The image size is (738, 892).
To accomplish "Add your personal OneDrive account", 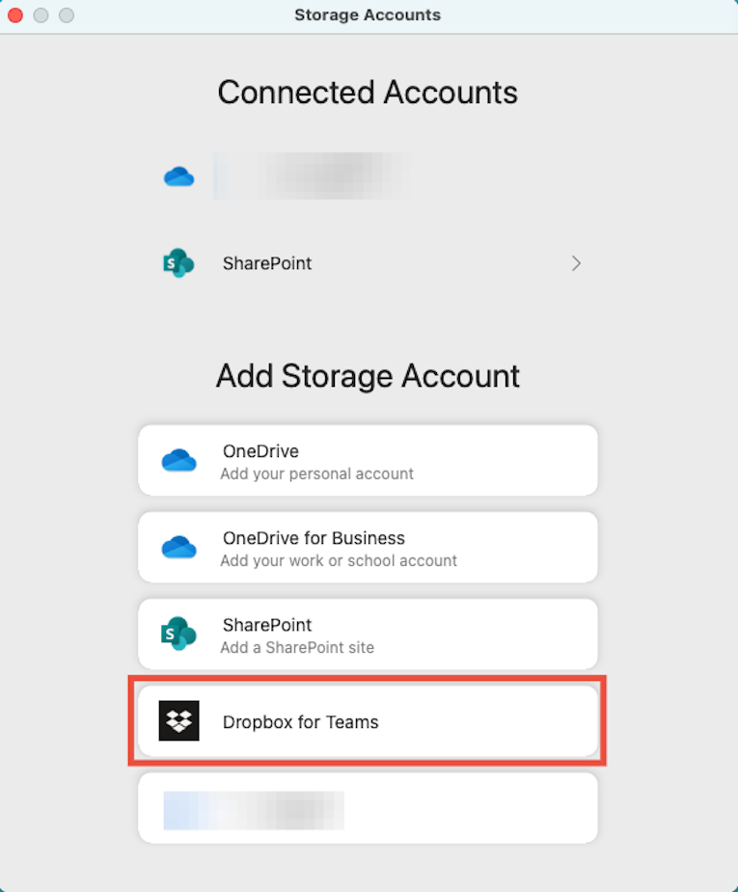I will tap(367, 460).
